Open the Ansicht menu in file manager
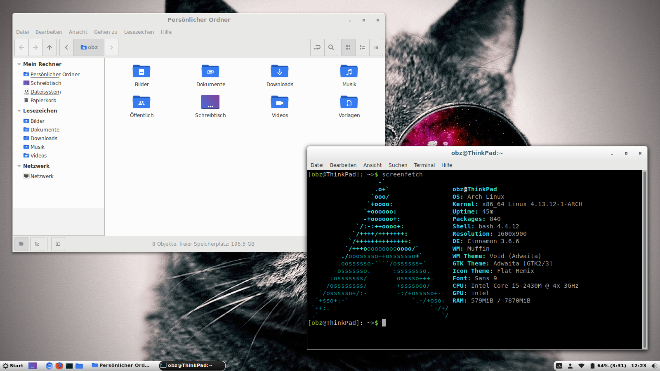This screenshot has width=660, height=371. pos(78,32)
